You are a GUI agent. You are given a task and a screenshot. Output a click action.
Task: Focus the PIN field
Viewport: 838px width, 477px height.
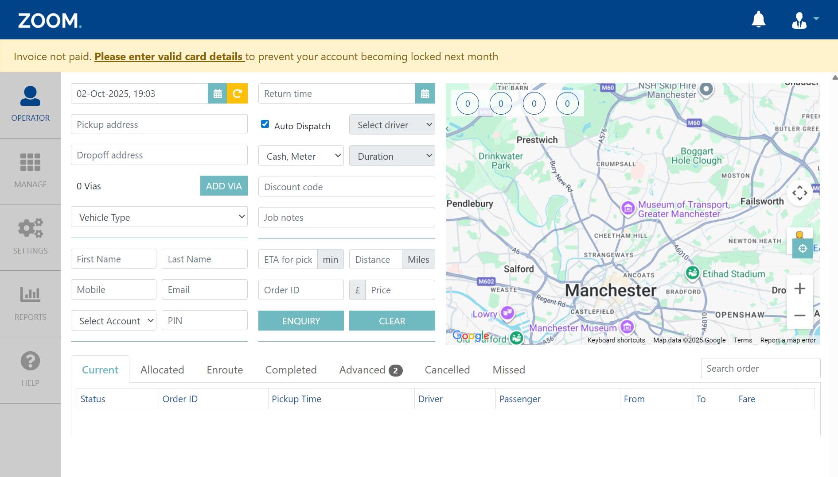tap(205, 320)
